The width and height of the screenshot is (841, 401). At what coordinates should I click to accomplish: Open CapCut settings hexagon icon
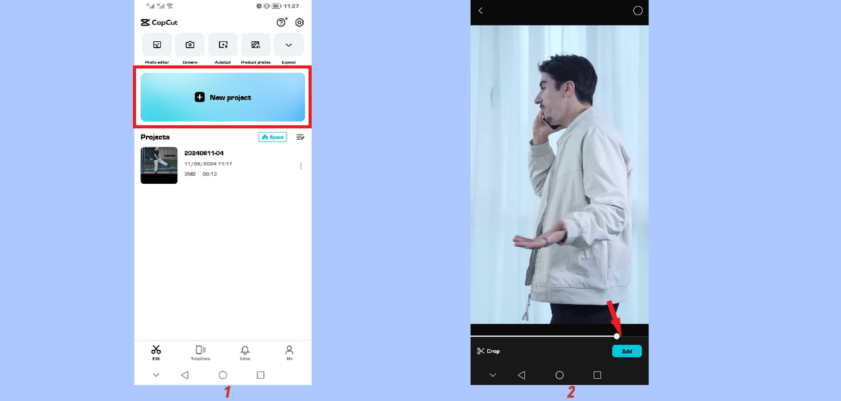(300, 22)
